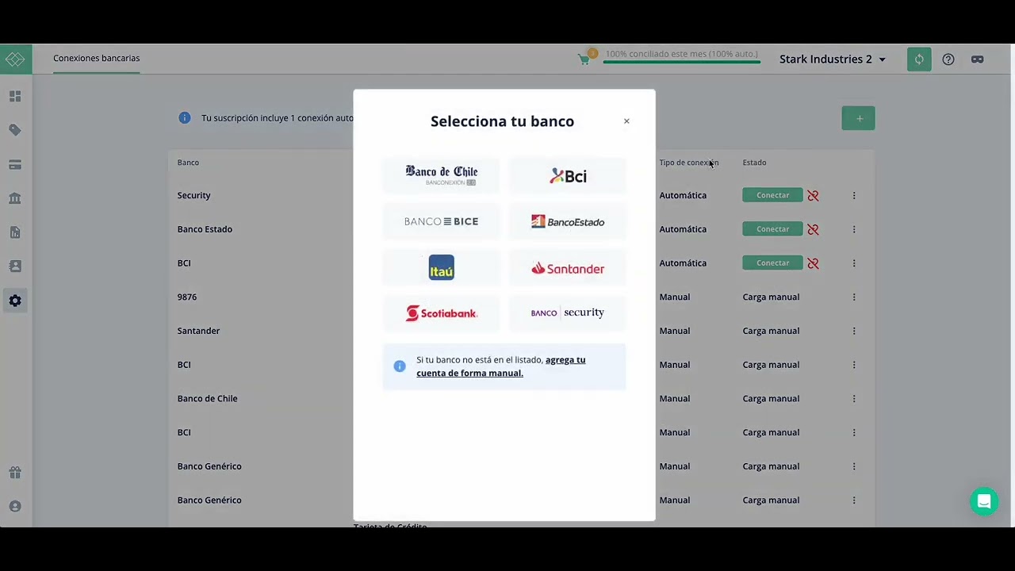The width and height of the screenshot is (1015, 571).
Task: Click app logo in top-left corner
Action: 15,59
